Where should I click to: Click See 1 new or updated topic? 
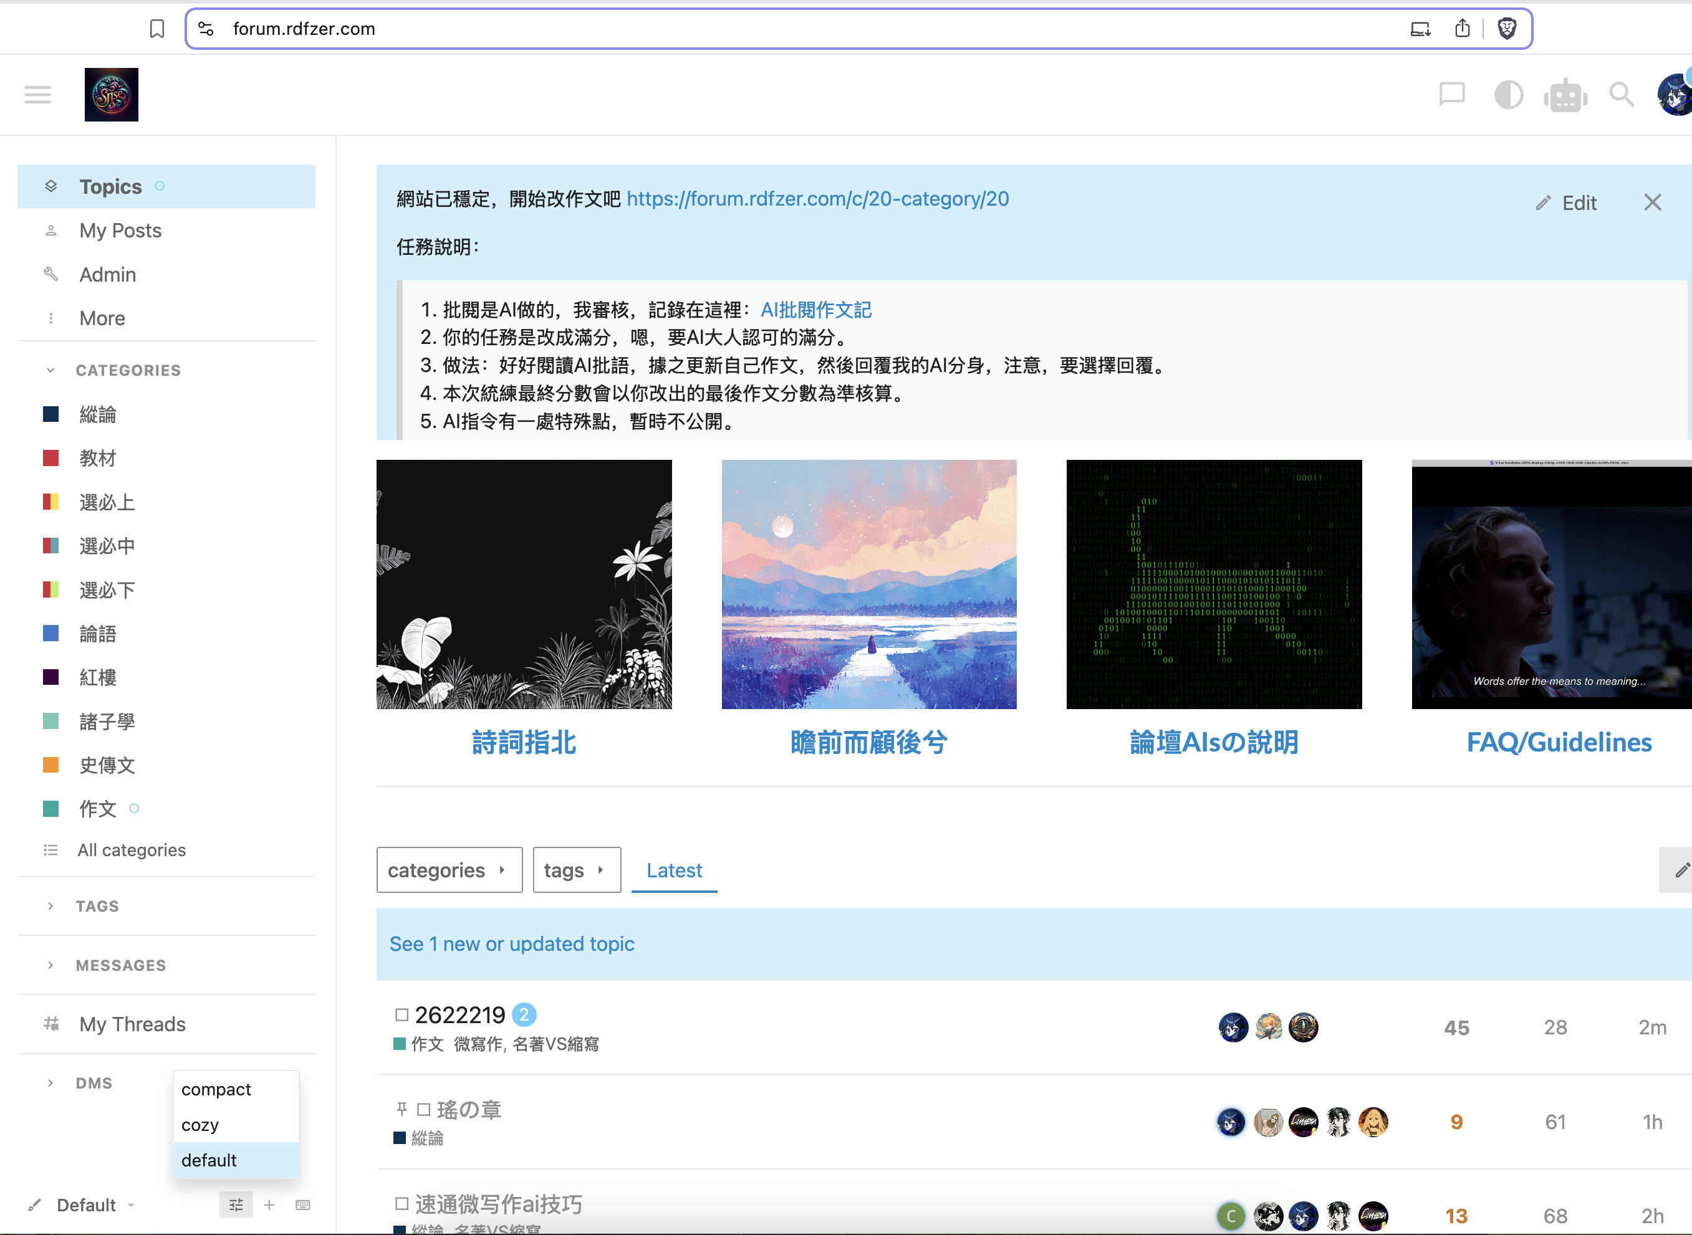point(512,943)
